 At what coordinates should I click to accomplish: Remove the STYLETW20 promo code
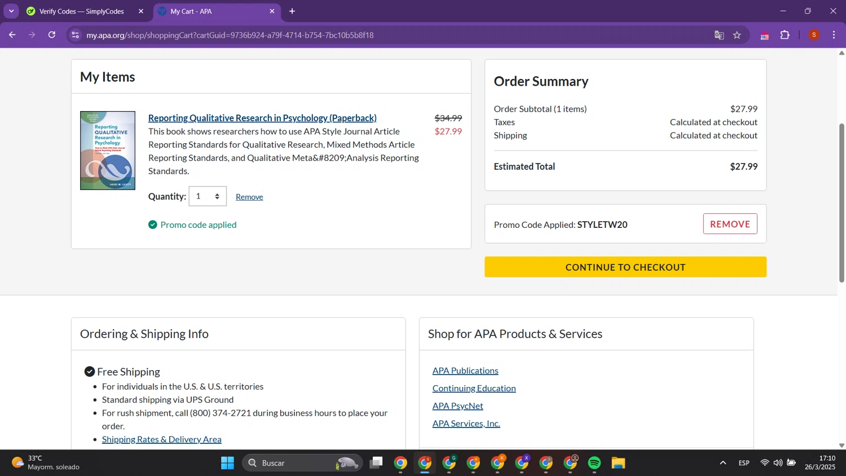tap(730, 224)
